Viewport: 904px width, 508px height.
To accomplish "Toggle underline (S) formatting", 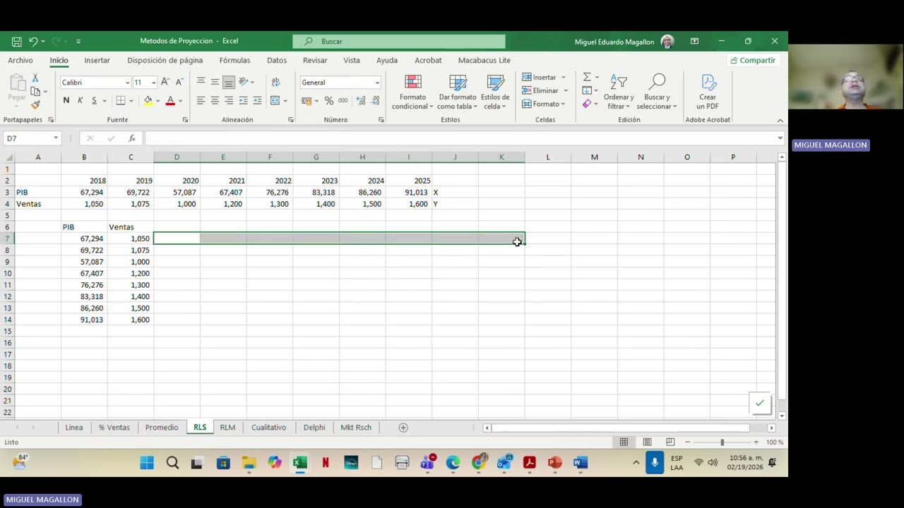I will [93, 101].
